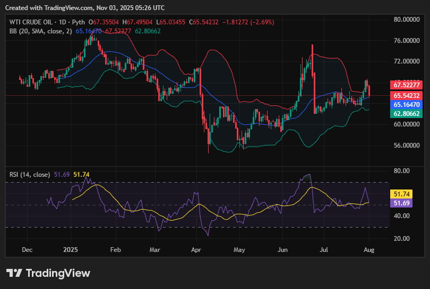Click the Created with TradingView.com header text
Viewport: 430px width, 289px height.
(85, 8)
